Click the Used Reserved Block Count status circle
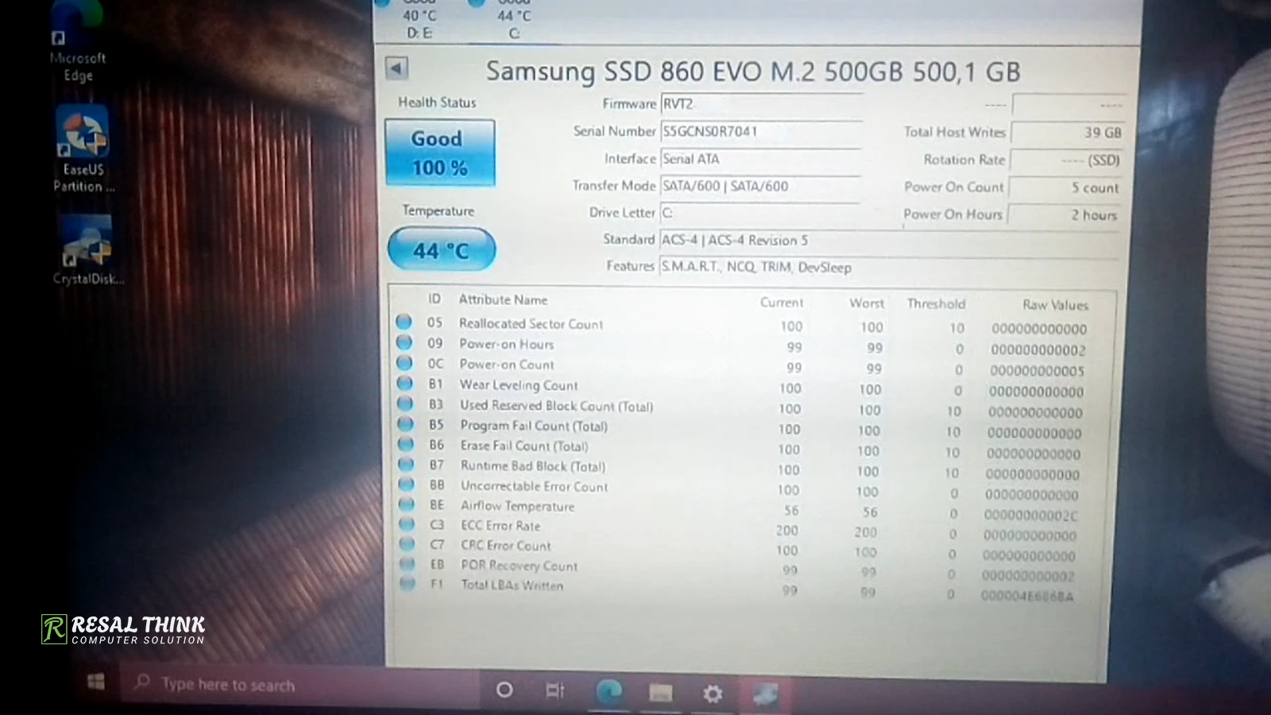The width and height of the screenshot is (1271, 715). (405, 404)
